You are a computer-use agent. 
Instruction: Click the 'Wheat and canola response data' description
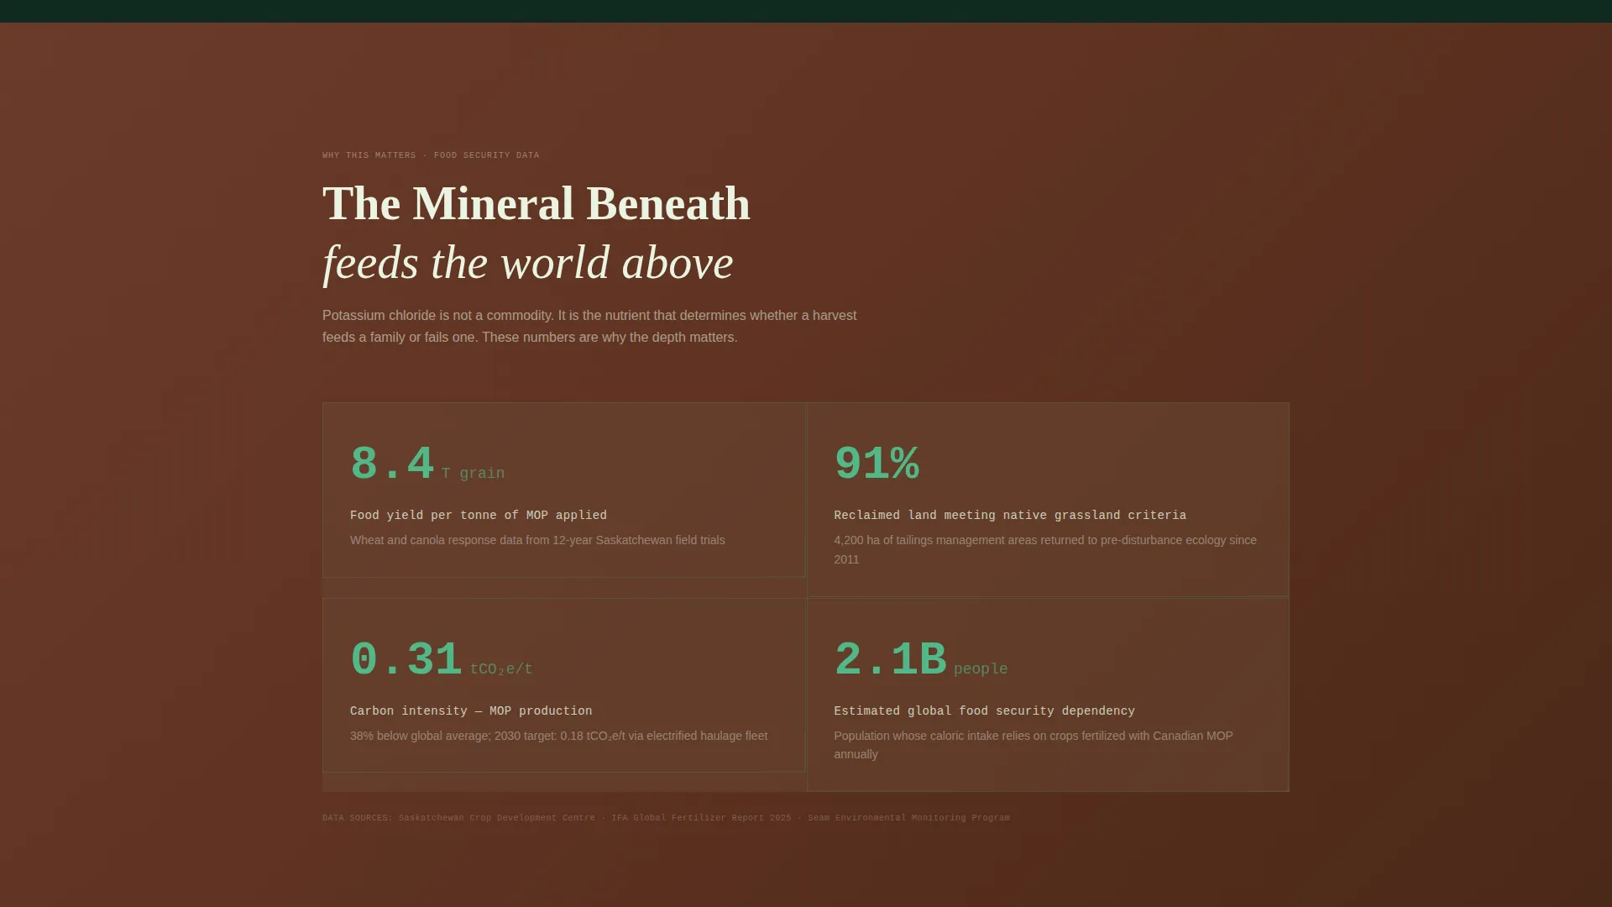tap(537, 540)
